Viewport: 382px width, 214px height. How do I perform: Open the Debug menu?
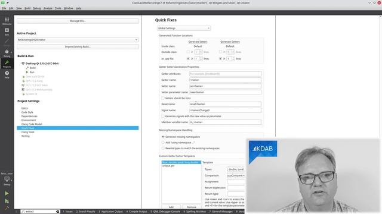37,8
